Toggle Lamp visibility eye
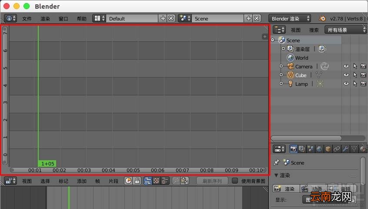Viewport: 368px width, 209px height. [x=346, y=84]
